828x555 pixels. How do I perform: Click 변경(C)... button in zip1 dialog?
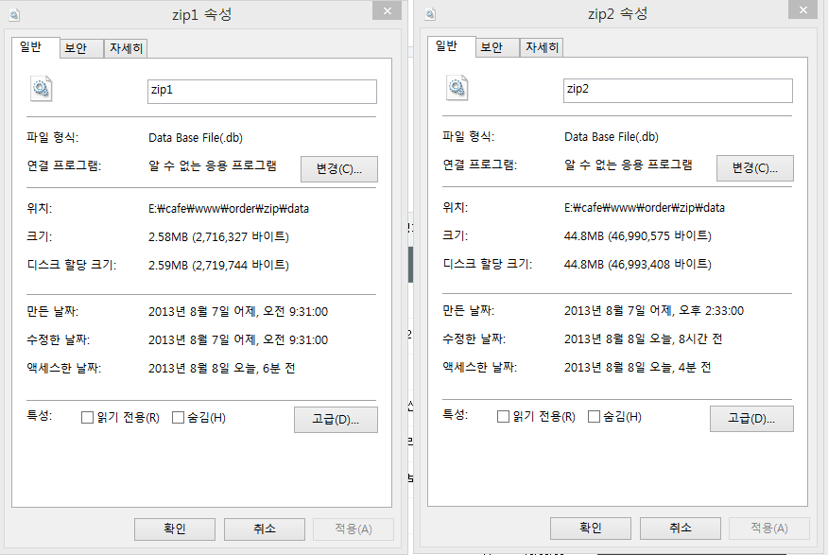pyautogui.click(x=339, y=168)
